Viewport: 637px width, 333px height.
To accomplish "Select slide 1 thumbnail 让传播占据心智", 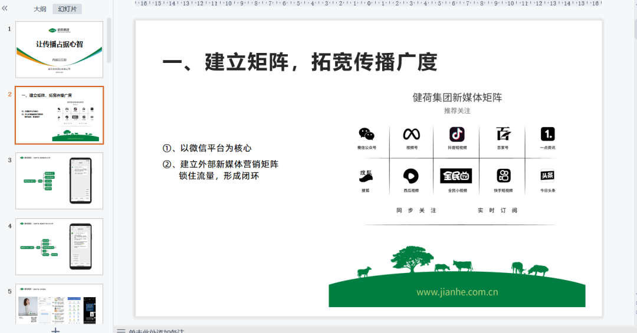I will pyautogui.click(x=60, y=49).
